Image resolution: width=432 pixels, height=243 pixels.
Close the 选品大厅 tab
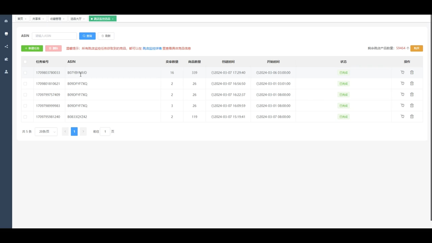(84, 19)
